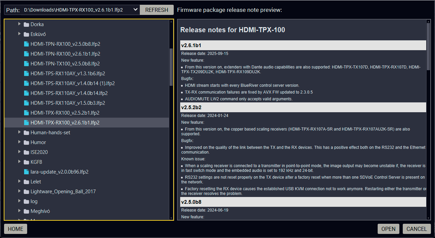Click the file icon beside HDMI-TPN-RX100_v2.5.0b8.lfp2
Viewport: 435px width, 238px height.
(26, 44)
